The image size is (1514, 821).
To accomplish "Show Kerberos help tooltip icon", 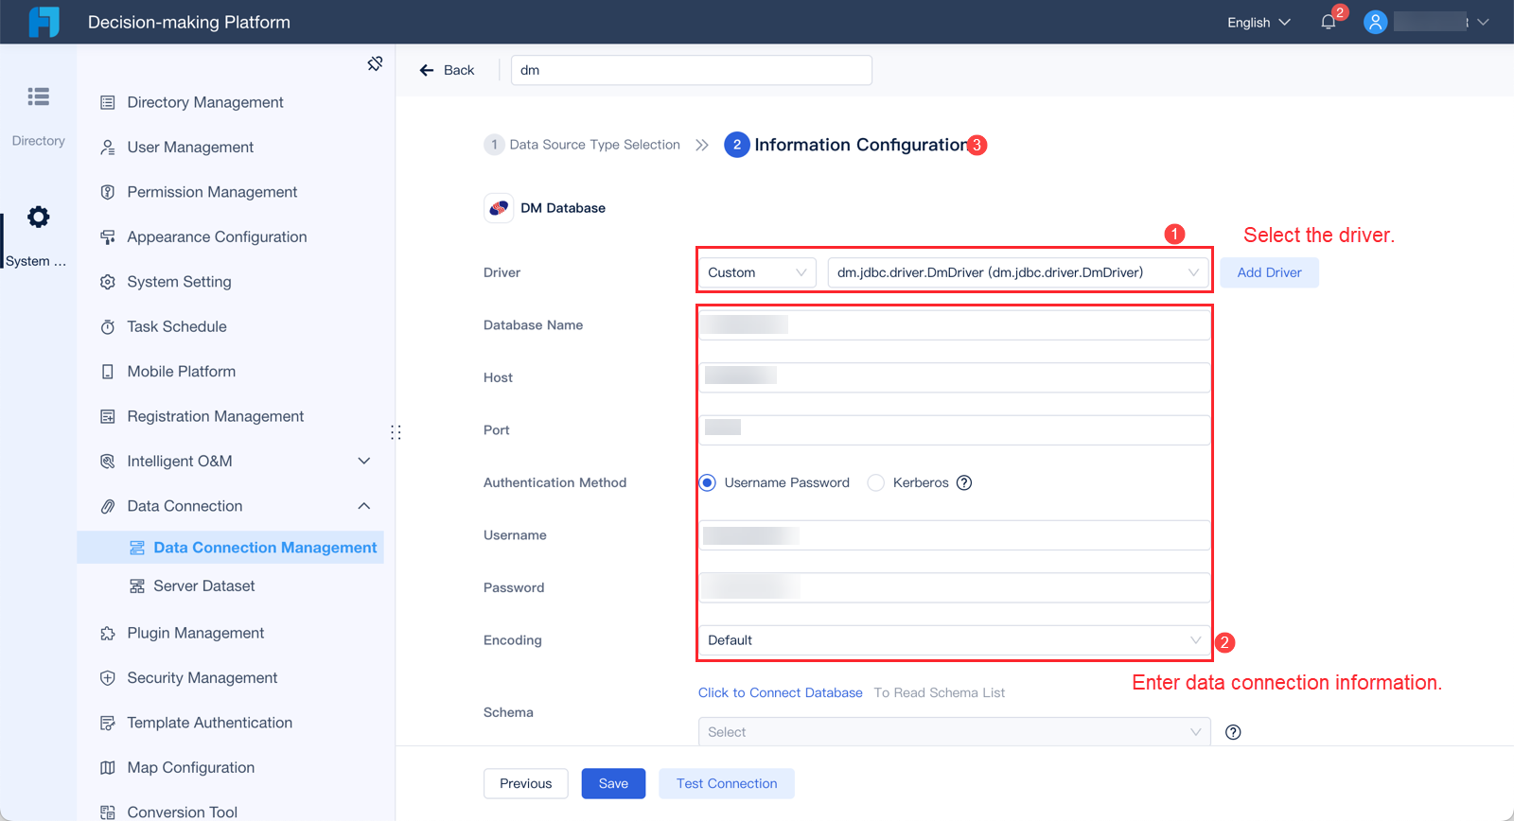I will click(964, 482).
